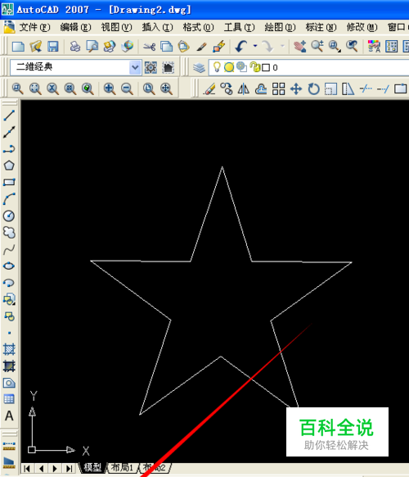Click the Move tool
Image resolution: width=409 pixels, height=477 pixels.
(296, 89)
